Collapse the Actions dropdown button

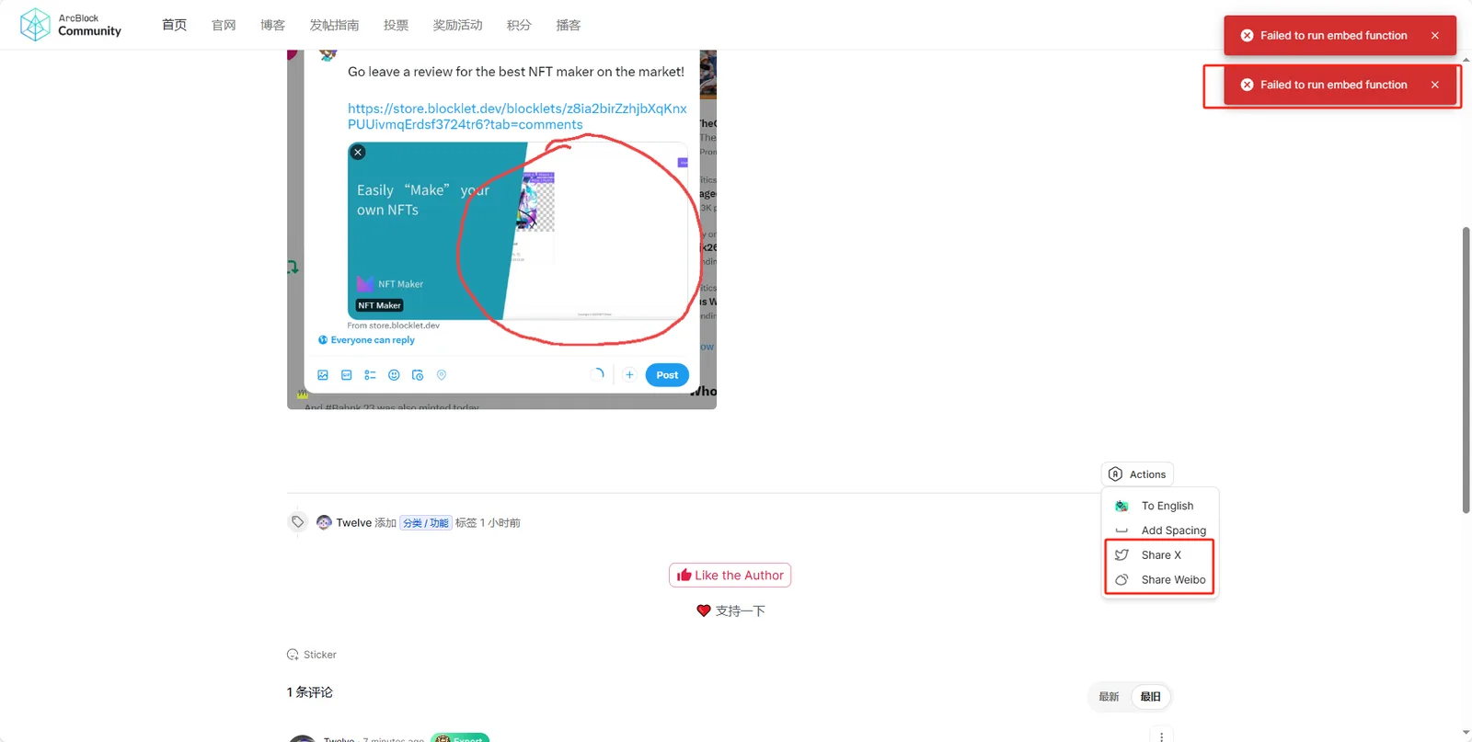pyautogui.click(x=1137, y=474)
